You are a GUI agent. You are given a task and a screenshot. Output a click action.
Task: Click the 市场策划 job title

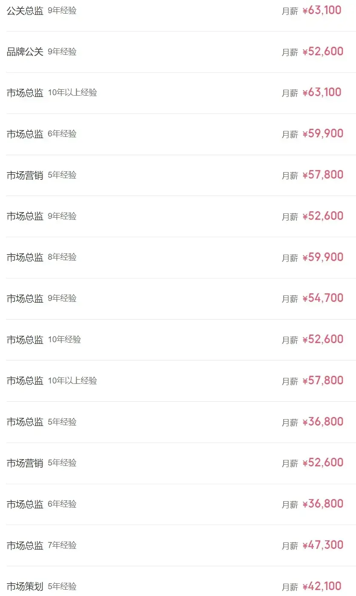[25, 587]
